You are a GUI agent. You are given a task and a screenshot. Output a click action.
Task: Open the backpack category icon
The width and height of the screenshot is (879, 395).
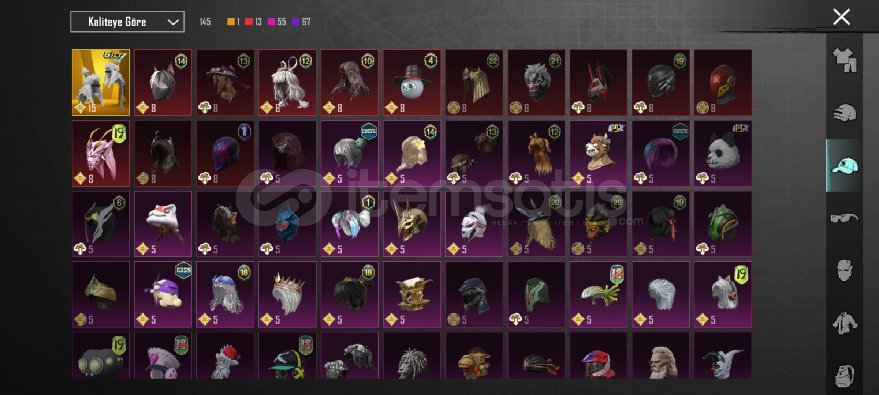click(845, 375)
